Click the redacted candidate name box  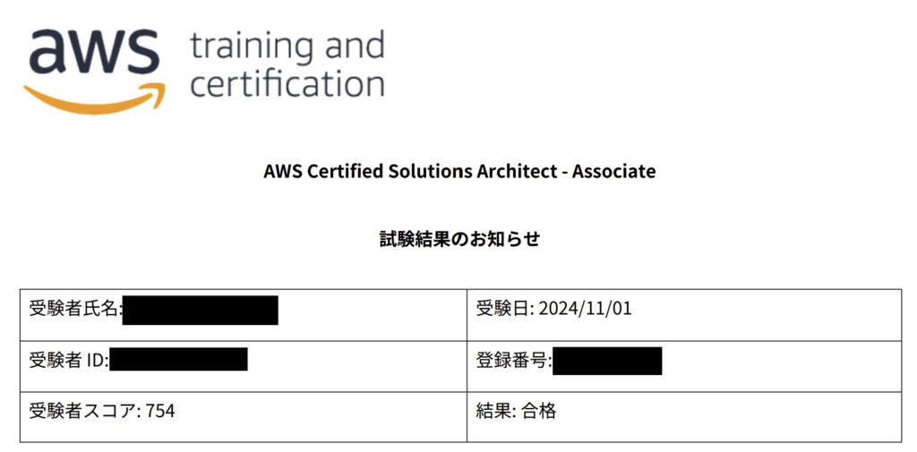[x=201, y=310]
